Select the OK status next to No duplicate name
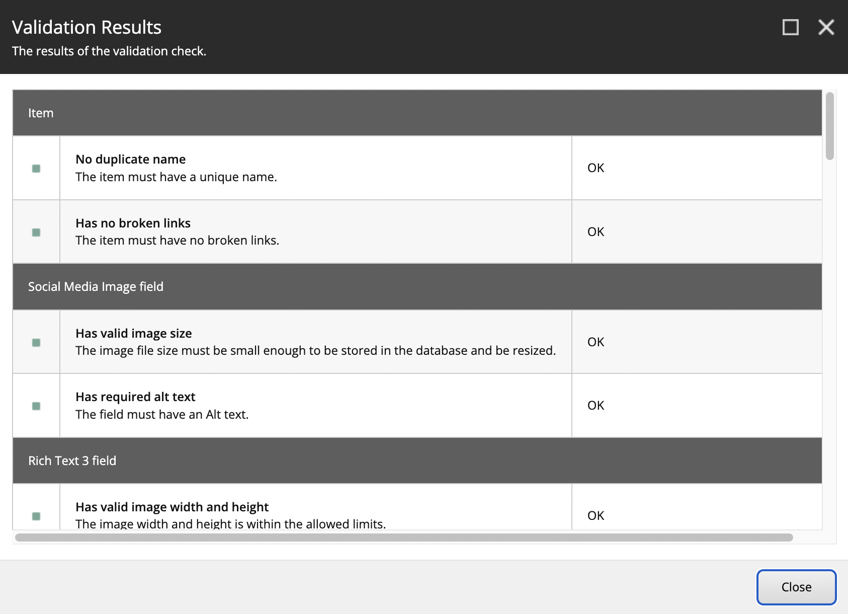The height and width of the screenshot is (614, 848). coord(596,168)
